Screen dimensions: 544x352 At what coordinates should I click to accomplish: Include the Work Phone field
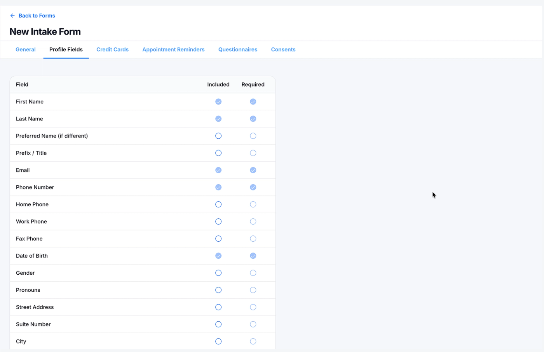(x=218, y=221)
